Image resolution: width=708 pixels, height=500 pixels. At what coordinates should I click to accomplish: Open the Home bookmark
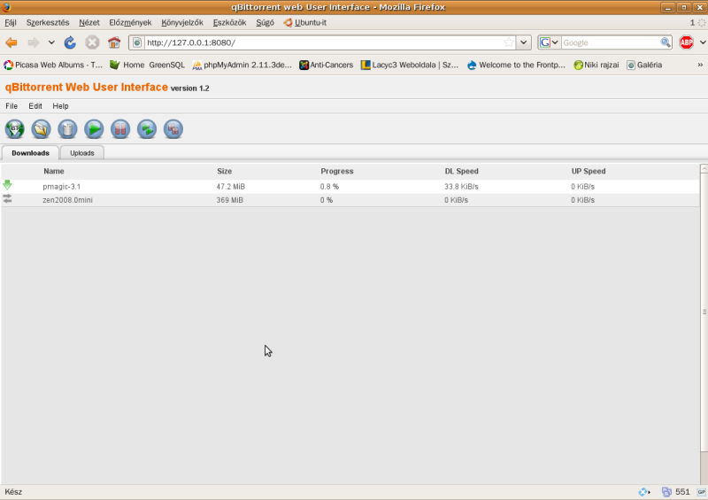pos(127,65)
